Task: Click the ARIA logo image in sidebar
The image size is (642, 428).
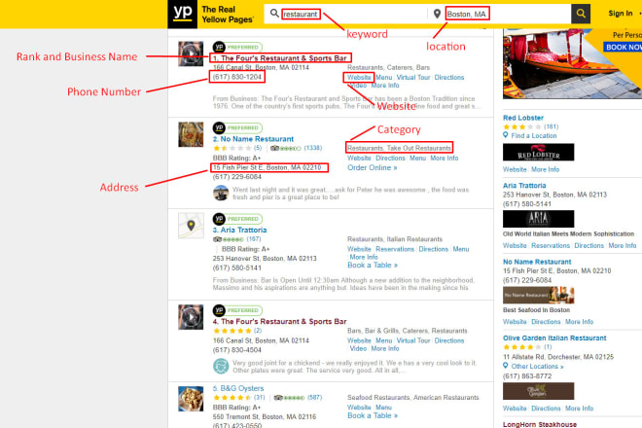Action: pos(539,219)
